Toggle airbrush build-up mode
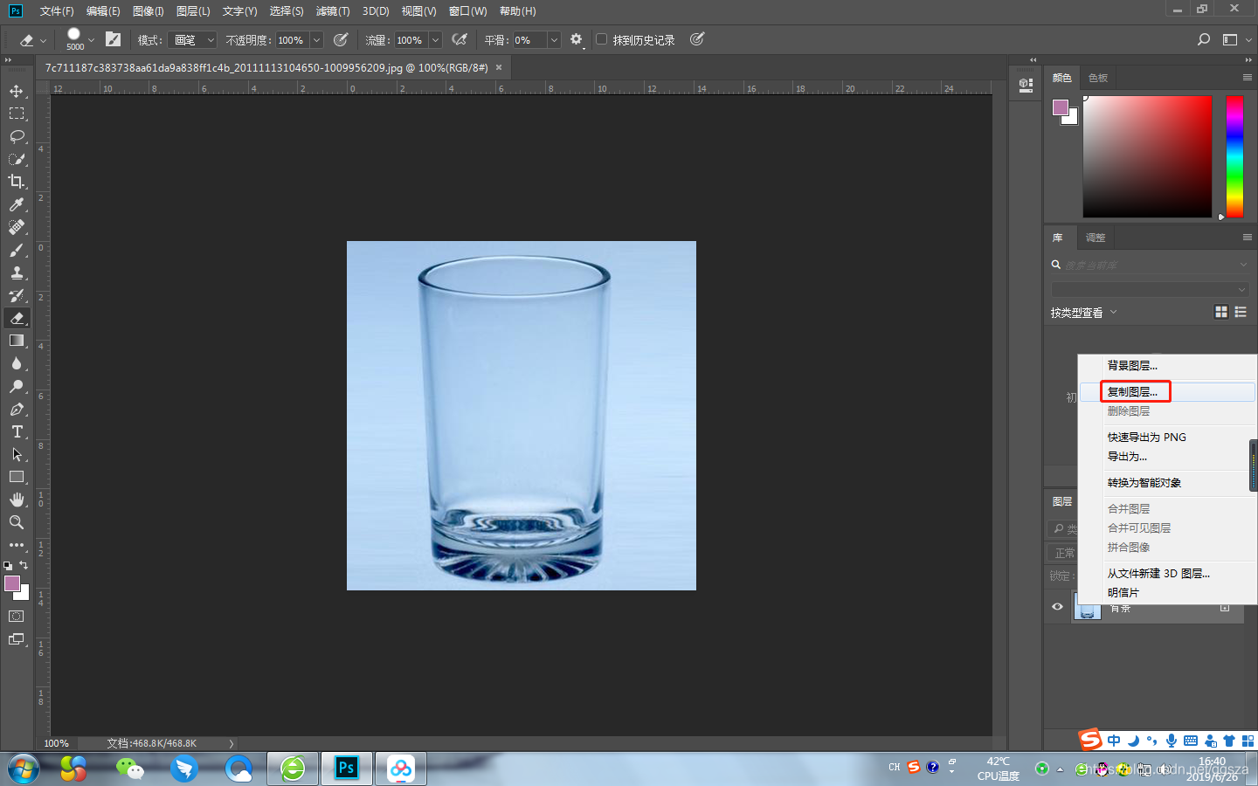This screenshot has height=786, width=1258. pyautogui.click(x=460, y=39)
